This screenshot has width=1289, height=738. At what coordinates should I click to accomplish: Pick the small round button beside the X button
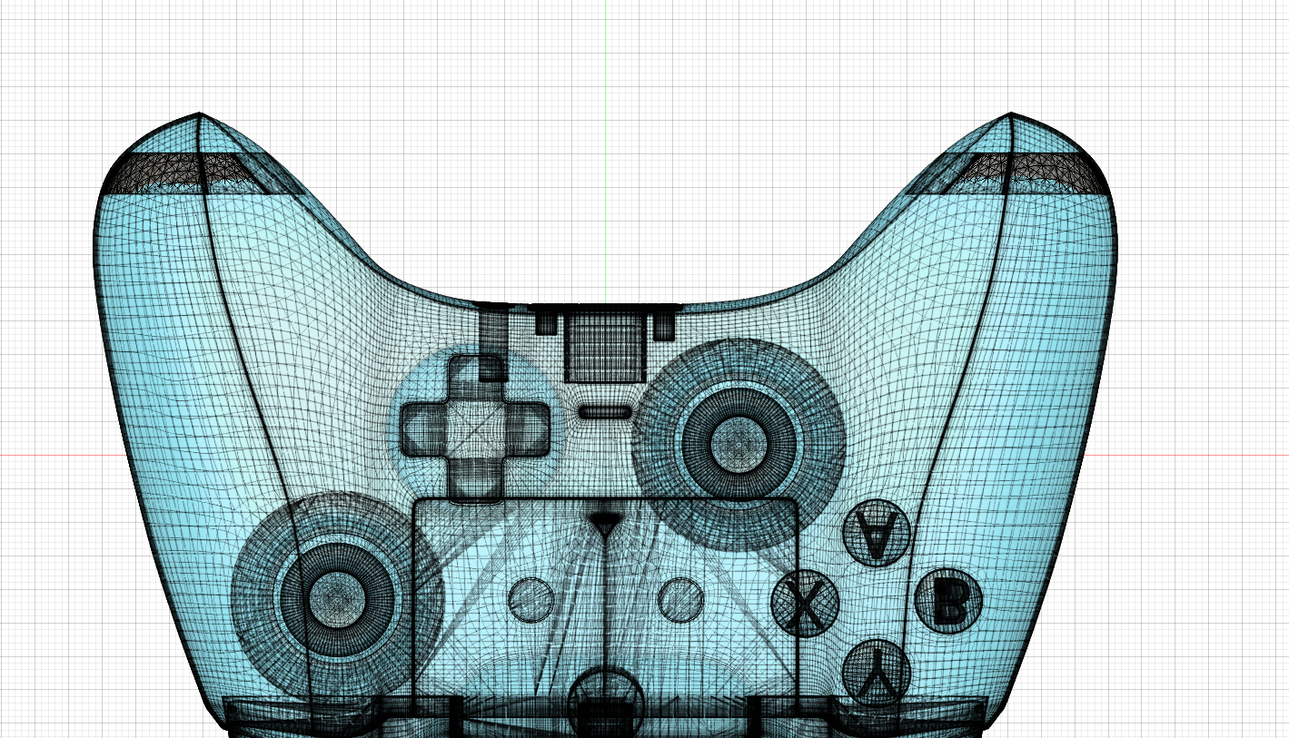680,600
